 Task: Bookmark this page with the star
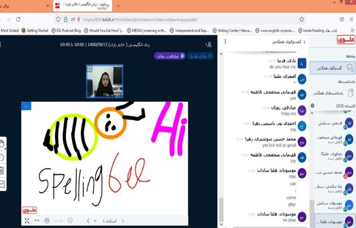click(x=301, y=19)
